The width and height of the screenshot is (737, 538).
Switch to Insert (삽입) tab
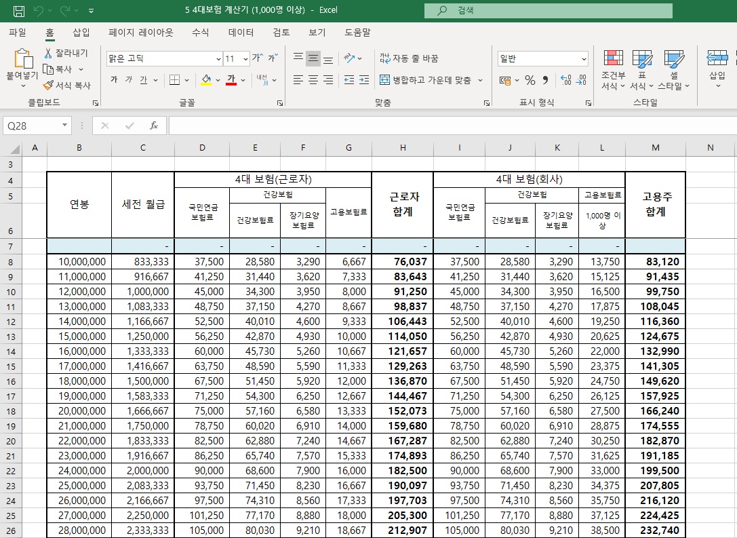(81, 33)
